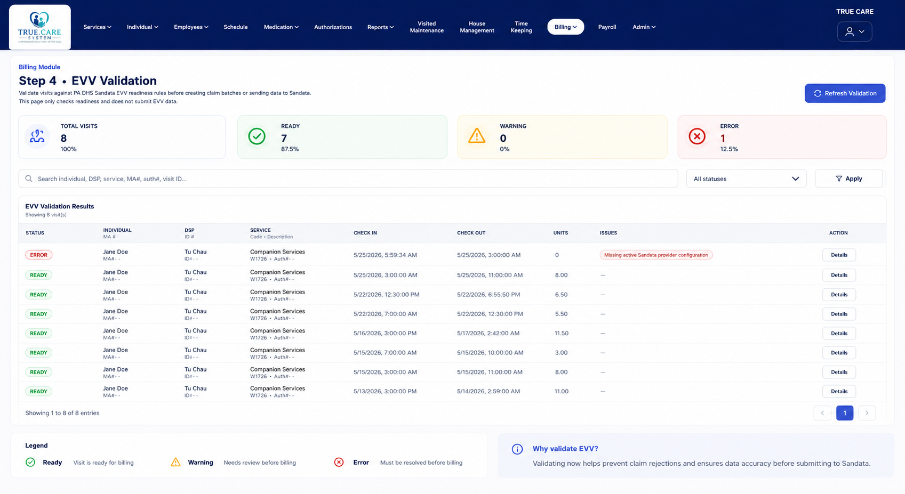
Task: Open Visited Maintenance
Action: [427, 27]
